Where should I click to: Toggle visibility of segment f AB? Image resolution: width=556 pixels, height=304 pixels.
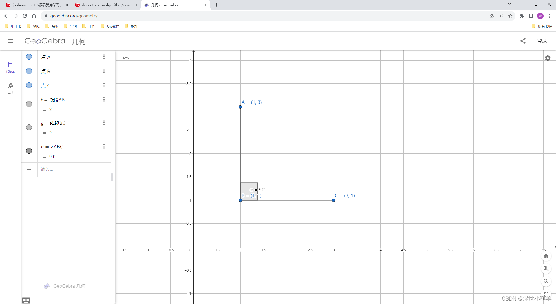(x=29, y=104)
